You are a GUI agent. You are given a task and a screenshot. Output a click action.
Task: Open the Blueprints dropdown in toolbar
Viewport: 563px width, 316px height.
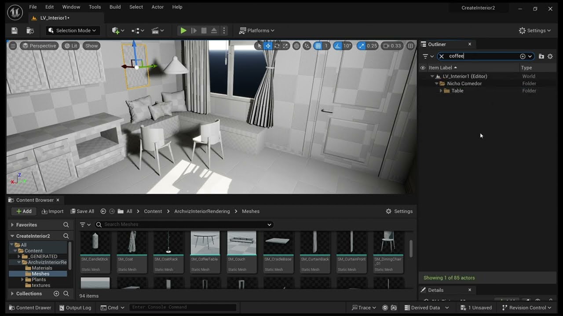click(x=138, y=31)
